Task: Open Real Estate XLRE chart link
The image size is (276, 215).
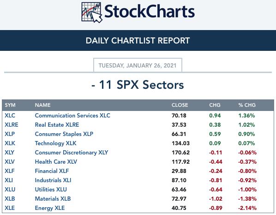Action: tap(57, 125)
